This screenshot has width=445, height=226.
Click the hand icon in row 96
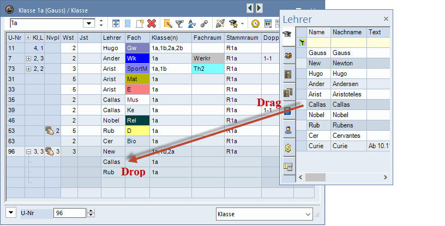50,151
